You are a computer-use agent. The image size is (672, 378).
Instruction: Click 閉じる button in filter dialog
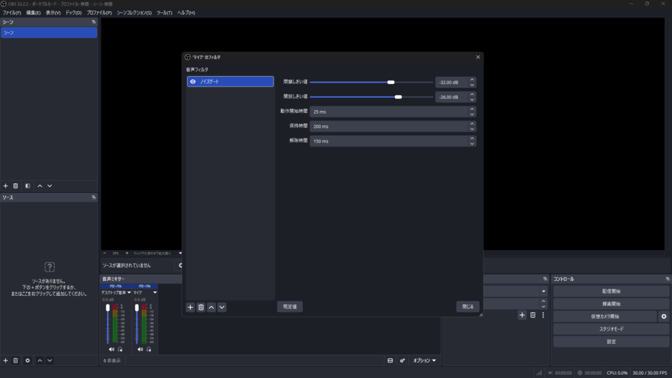[467, 307]
